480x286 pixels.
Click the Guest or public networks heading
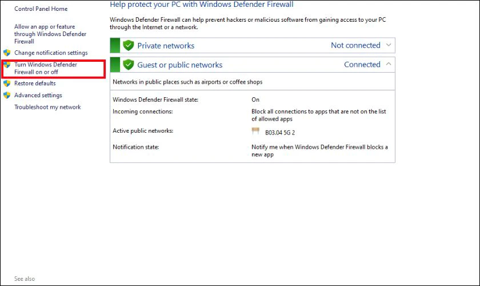coord(179,65)
